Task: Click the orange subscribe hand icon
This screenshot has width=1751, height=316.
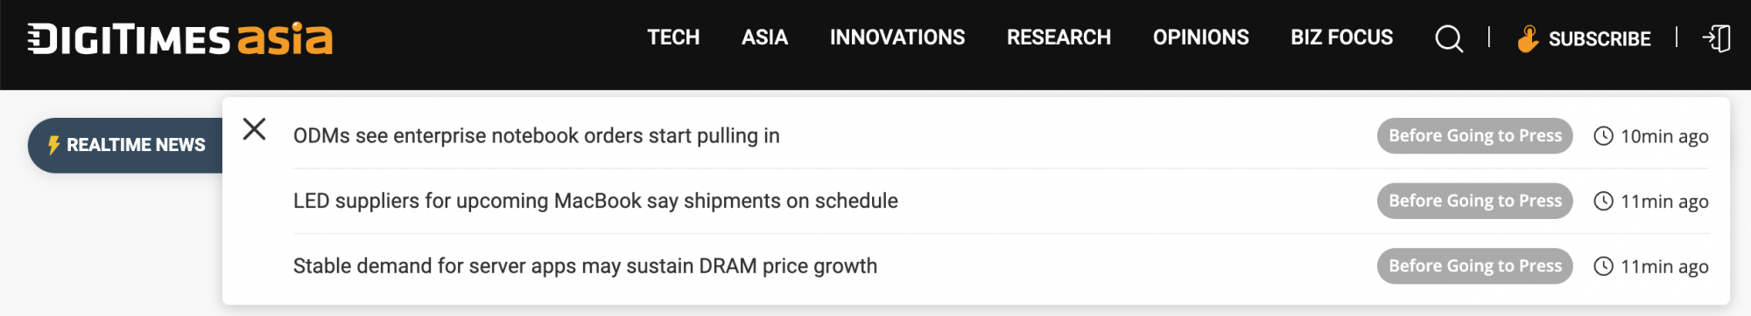Action: click(1528, 39)
